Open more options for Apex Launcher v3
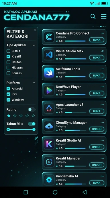Viewport: 110px width, 198px height. [102, 105]
